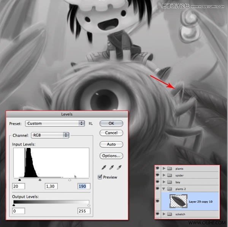Expand the plants group

pyautogui.click(x=164, y=168)
